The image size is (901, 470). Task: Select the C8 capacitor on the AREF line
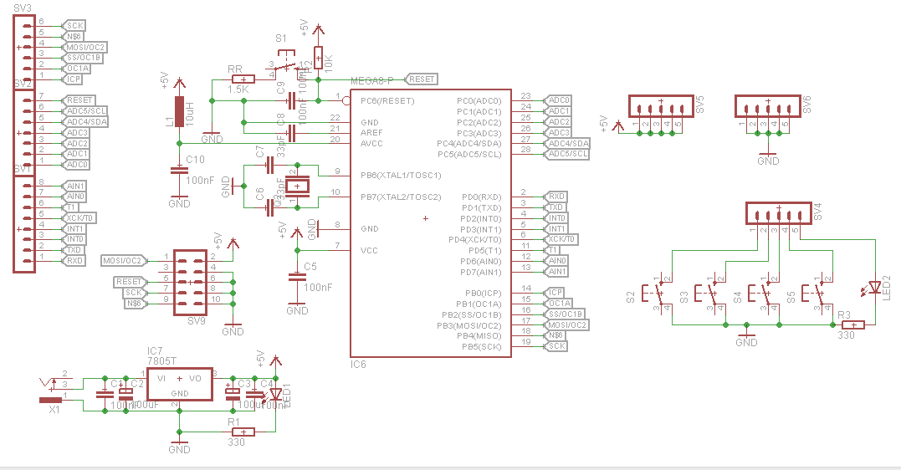tap(292, 134)
